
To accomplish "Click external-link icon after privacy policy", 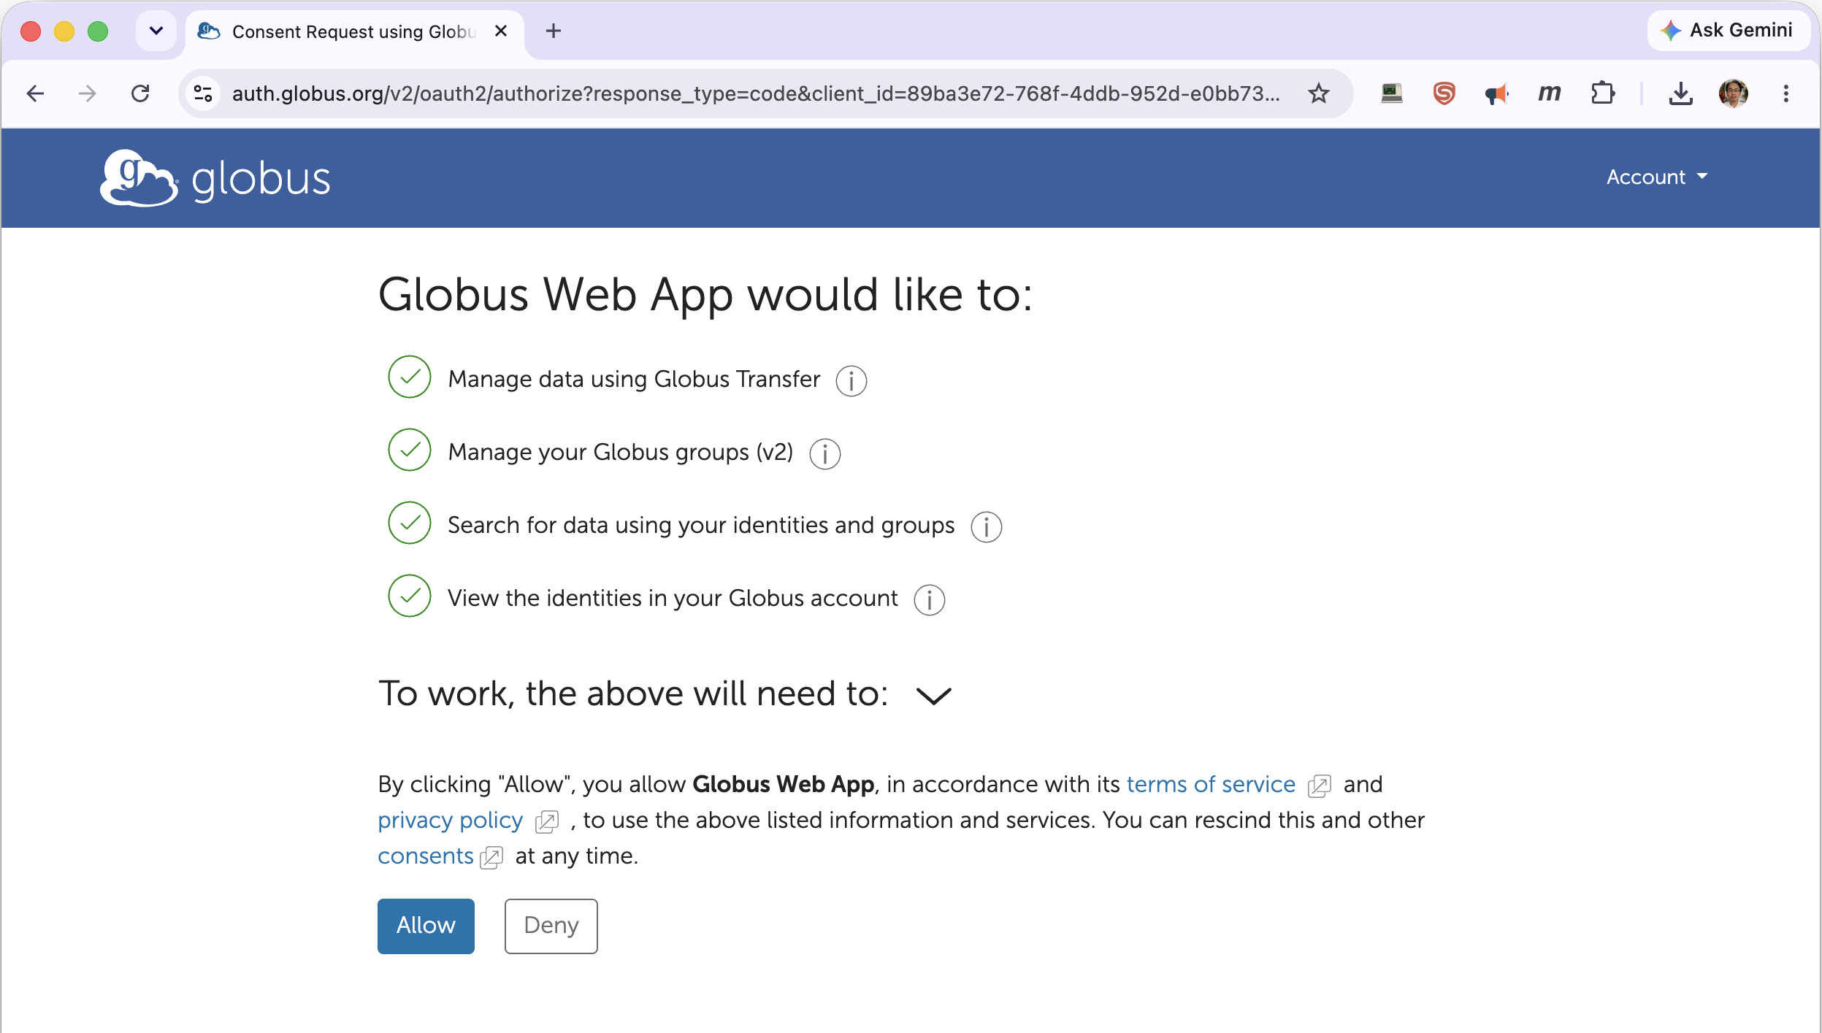I will 546,822.
